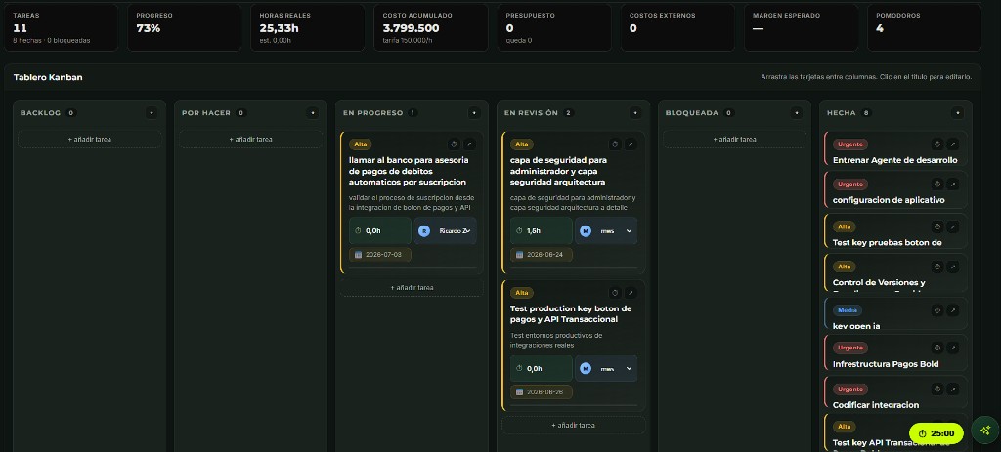Start timer on 'configuracion de aplicativo' card
Screen dimensions: 1001x452
pos(937,185)
